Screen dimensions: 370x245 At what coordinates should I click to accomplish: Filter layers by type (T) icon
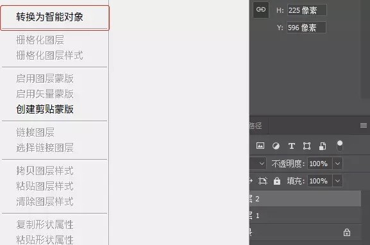[x=291, y=146]
